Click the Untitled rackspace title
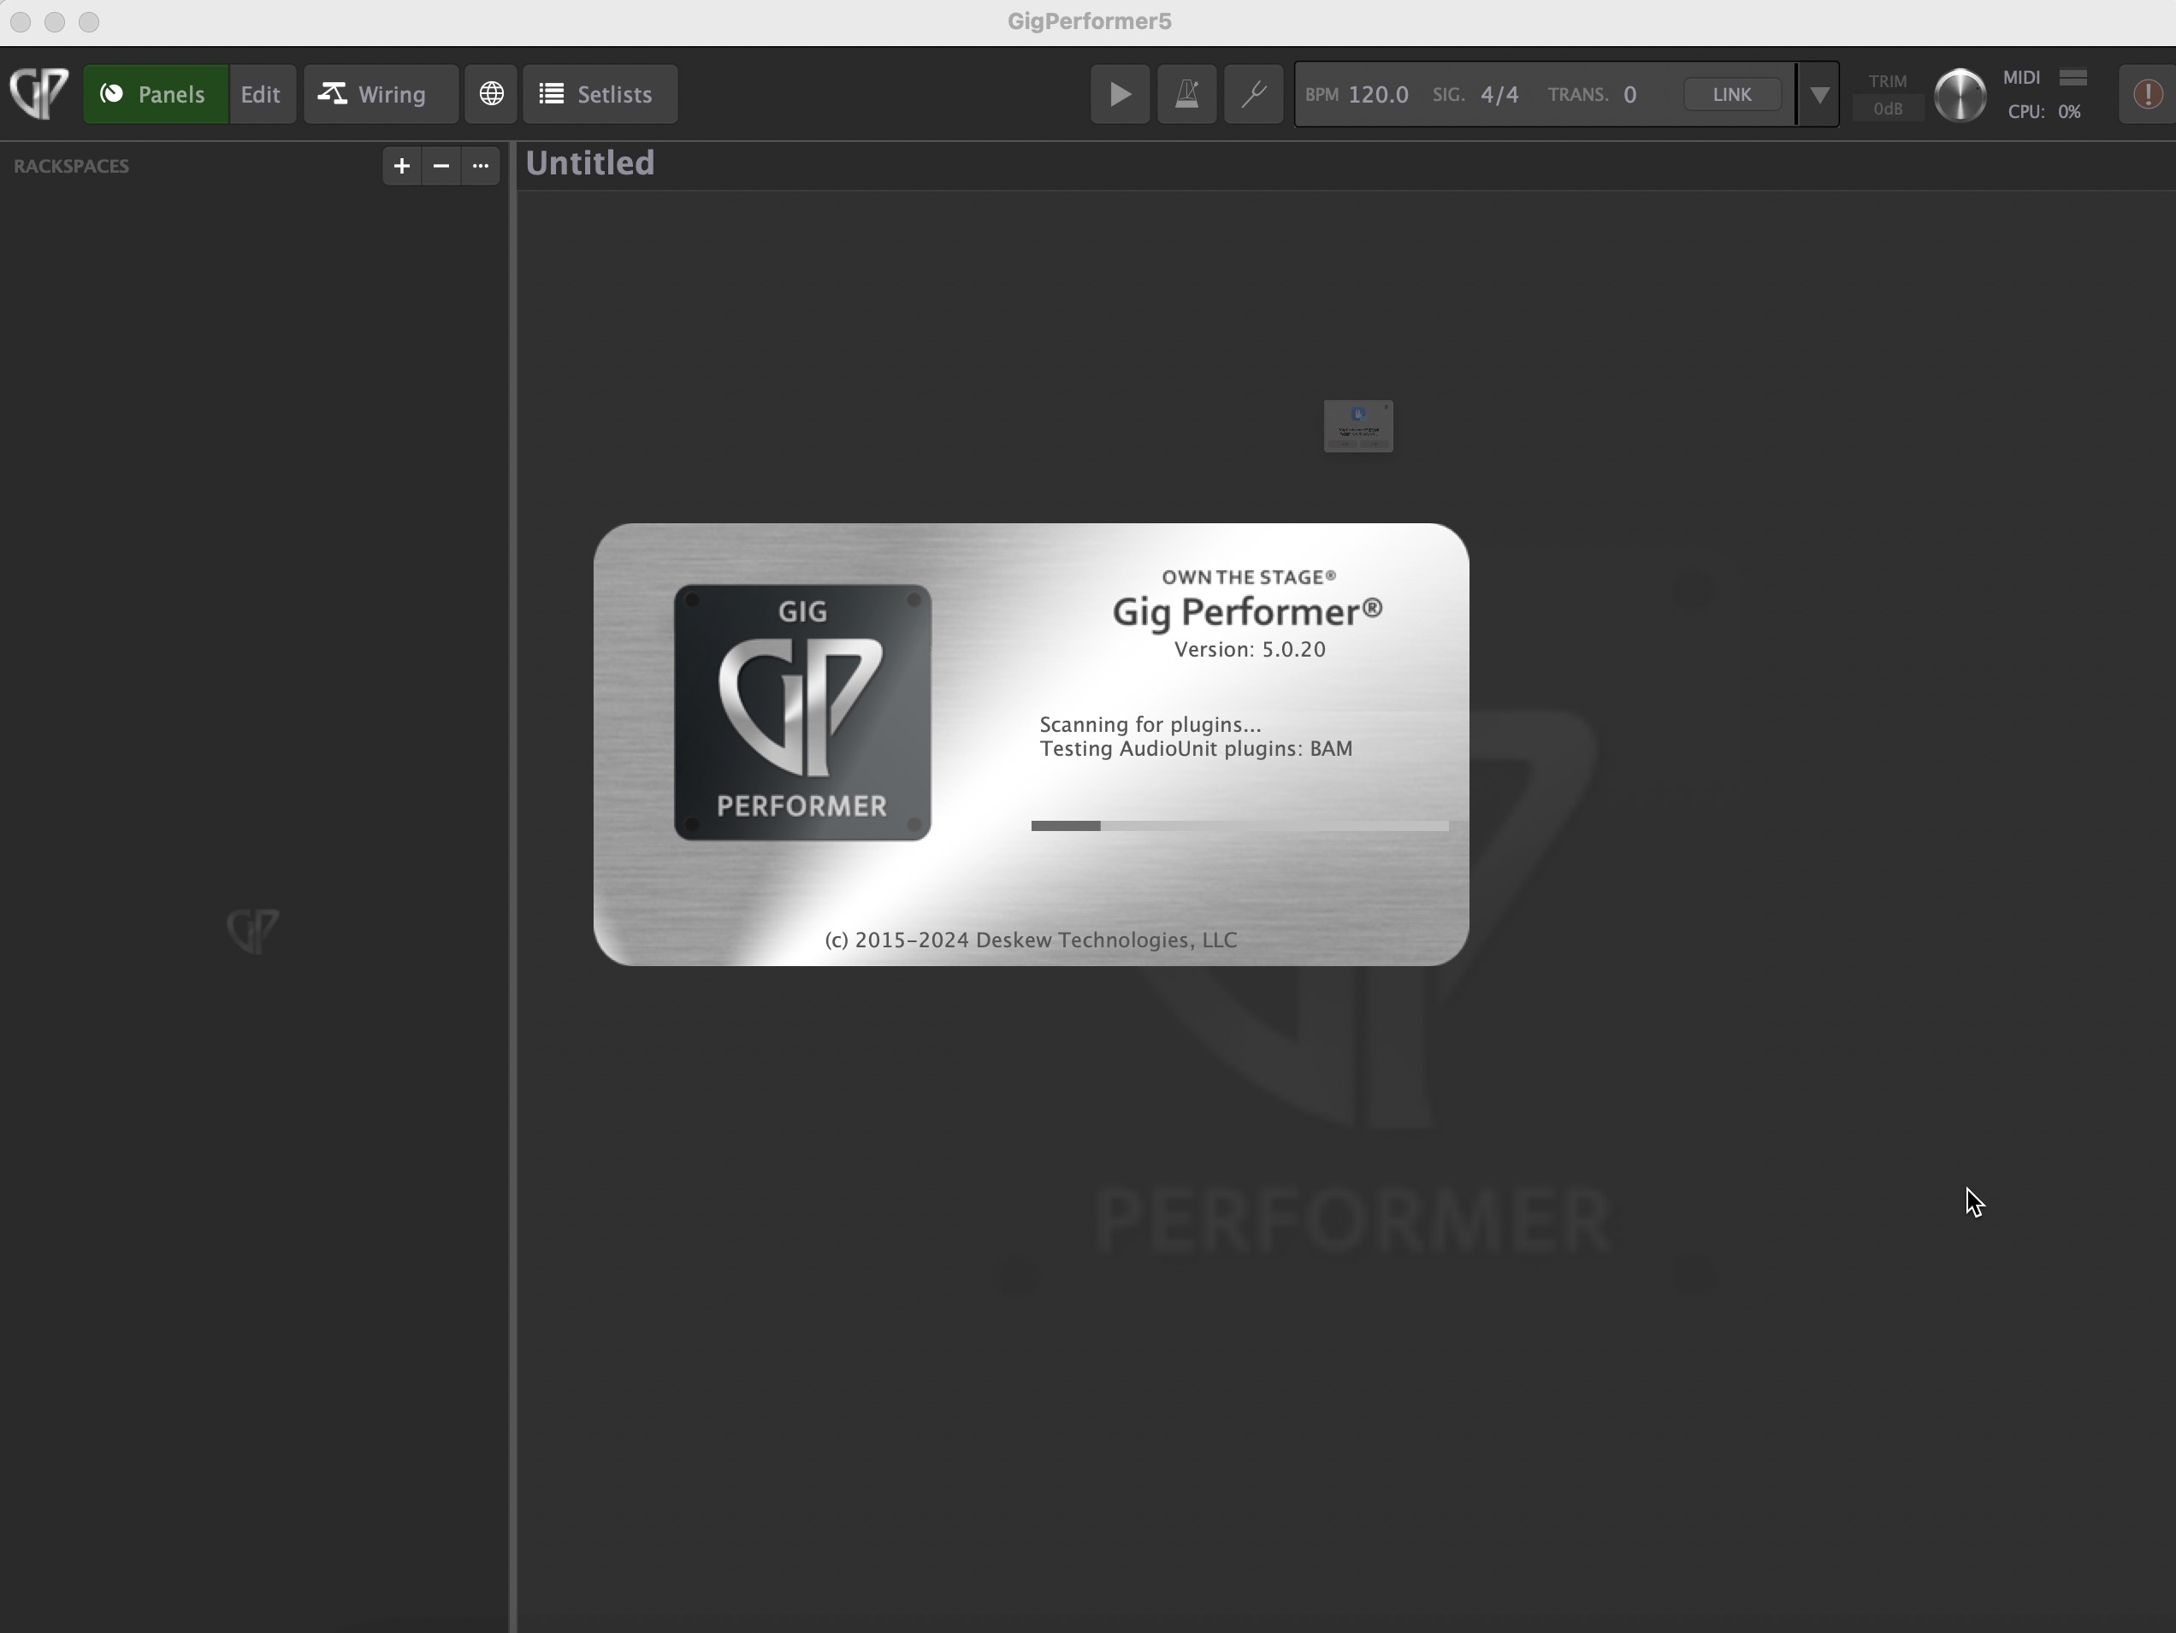 [x=590, y=163]
